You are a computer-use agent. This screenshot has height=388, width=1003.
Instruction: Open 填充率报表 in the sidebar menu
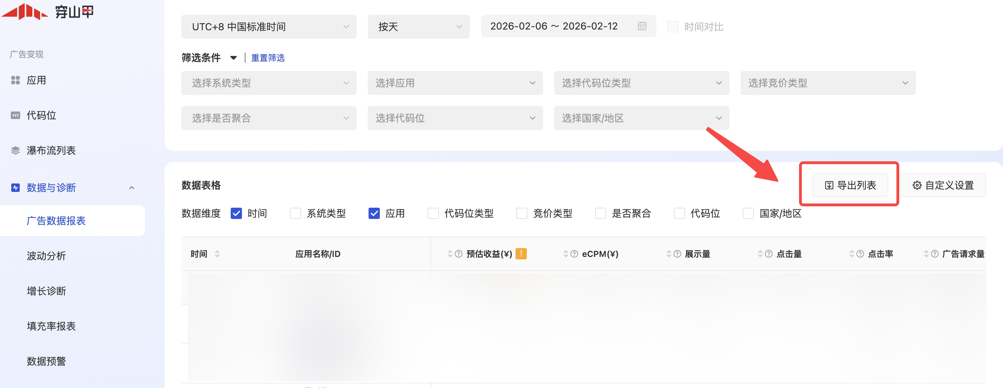[x=51, y=326]
